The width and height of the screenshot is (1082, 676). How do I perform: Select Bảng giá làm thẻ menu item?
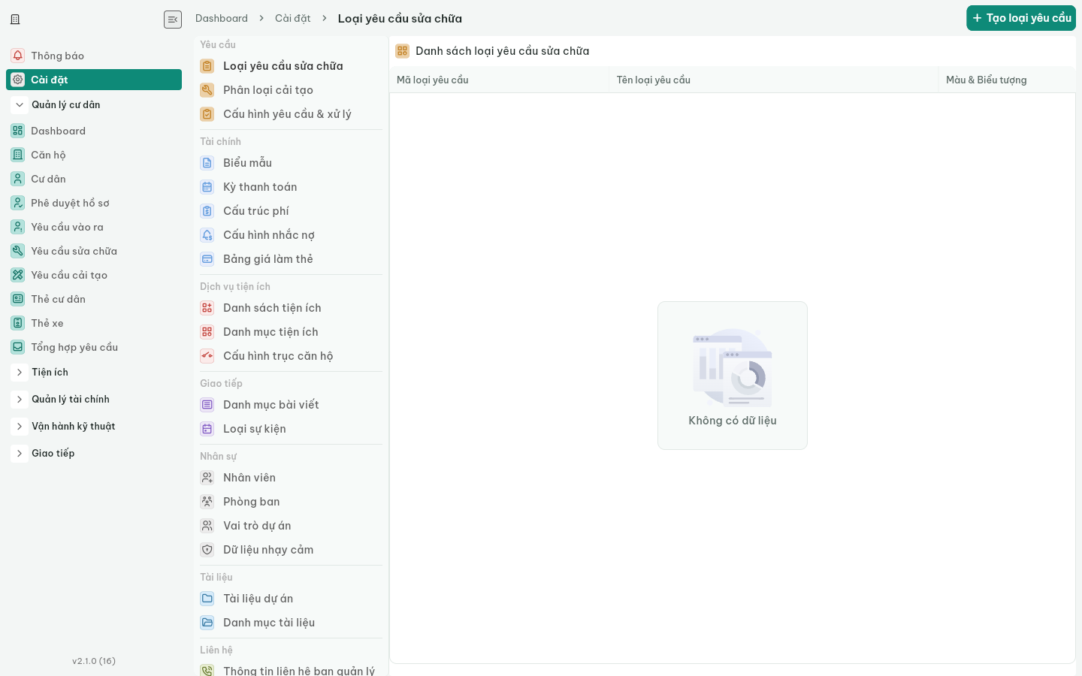pyautogui.click(x=291, y=259)
